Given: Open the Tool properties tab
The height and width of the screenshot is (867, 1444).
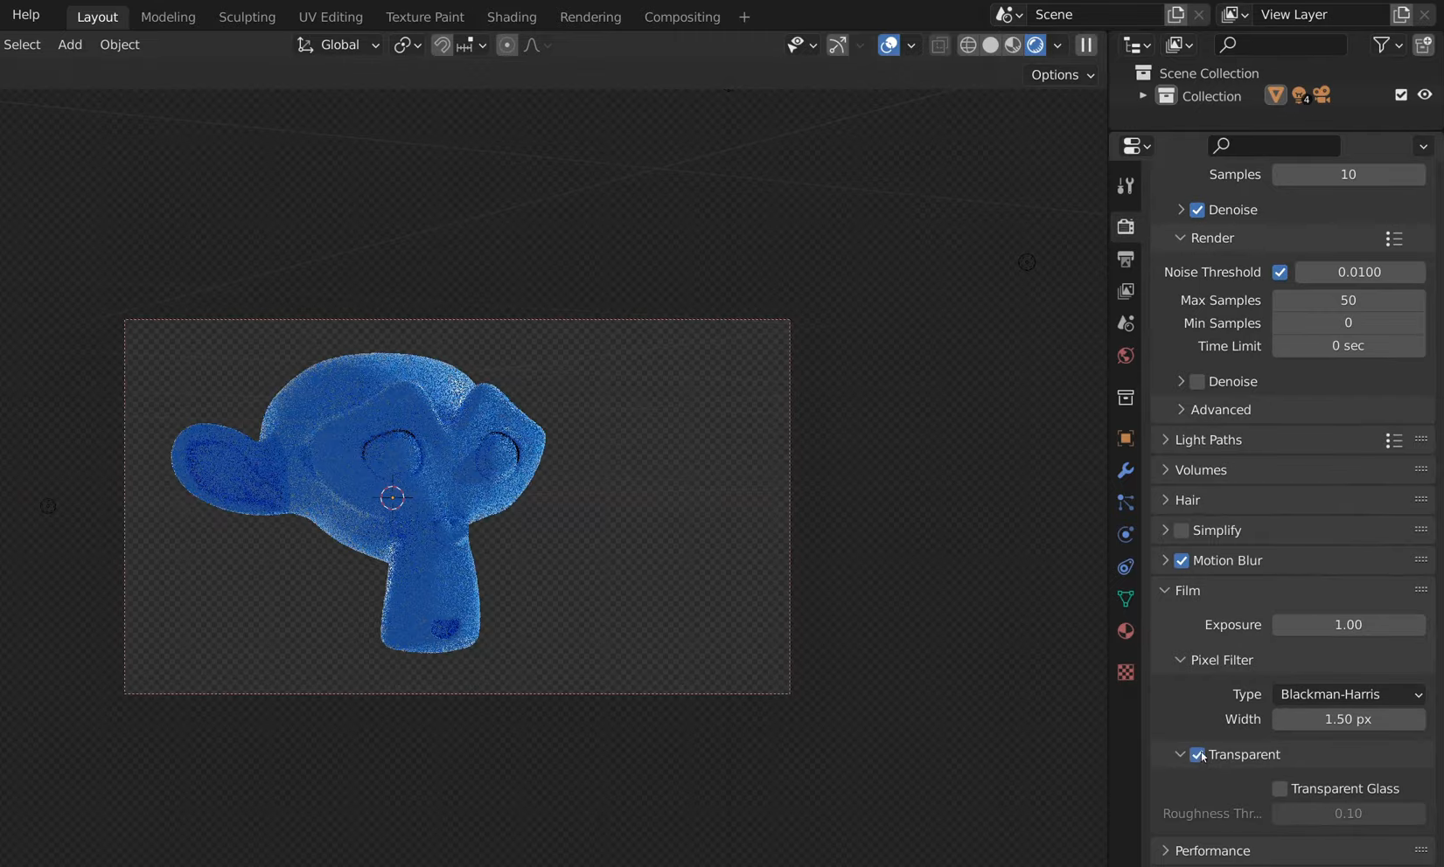Looking at the screenshot, I should click(1126, 185).
